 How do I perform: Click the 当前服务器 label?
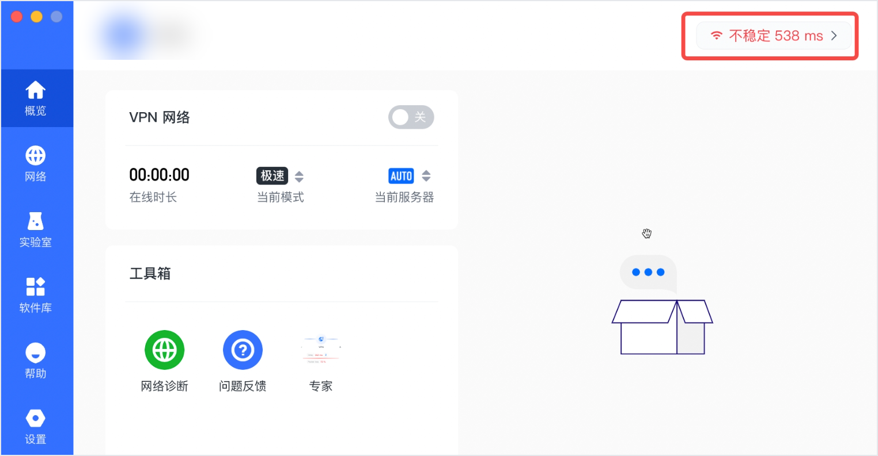pyautogui.click(x=404, y=197)
